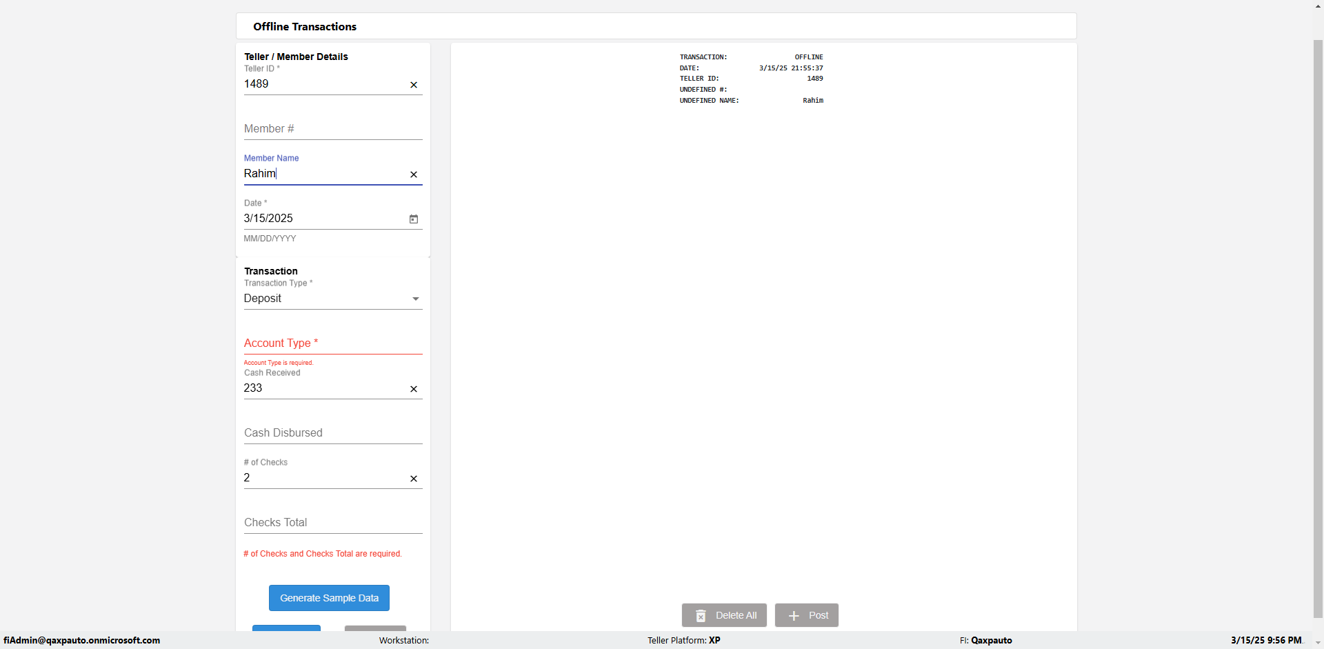Focus the Member # field

tap(333, 129)
